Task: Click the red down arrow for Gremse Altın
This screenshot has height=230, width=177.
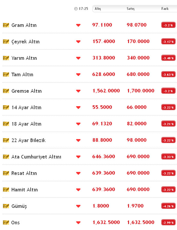Action: click(78, 91)
